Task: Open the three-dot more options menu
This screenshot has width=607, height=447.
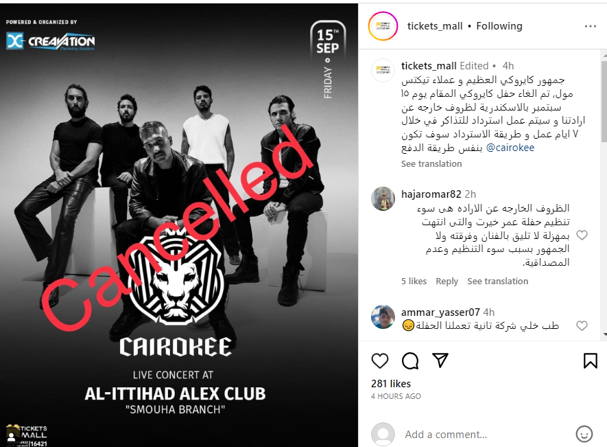Action: click(591, 26)
